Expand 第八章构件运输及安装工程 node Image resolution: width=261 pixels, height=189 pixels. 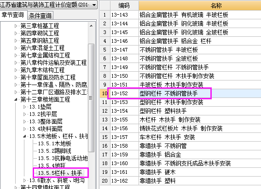click(x=16, y=63)
